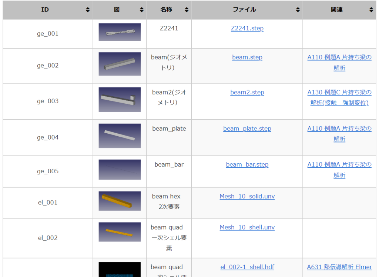This screenshot has width=379, height=277.
Task: Open the beam.step file link
Action: coord(247,57)
